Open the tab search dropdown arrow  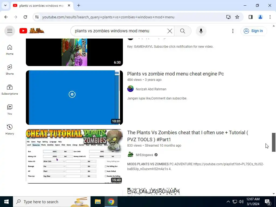tap(5, 5)
